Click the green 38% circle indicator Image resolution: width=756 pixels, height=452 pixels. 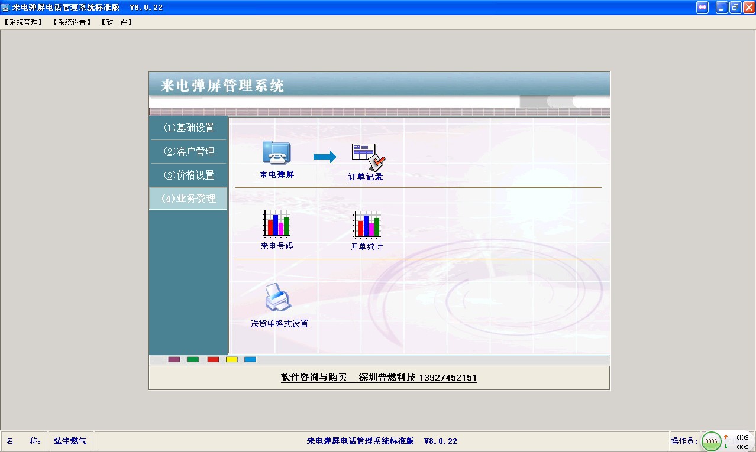(x=711, y=441)
